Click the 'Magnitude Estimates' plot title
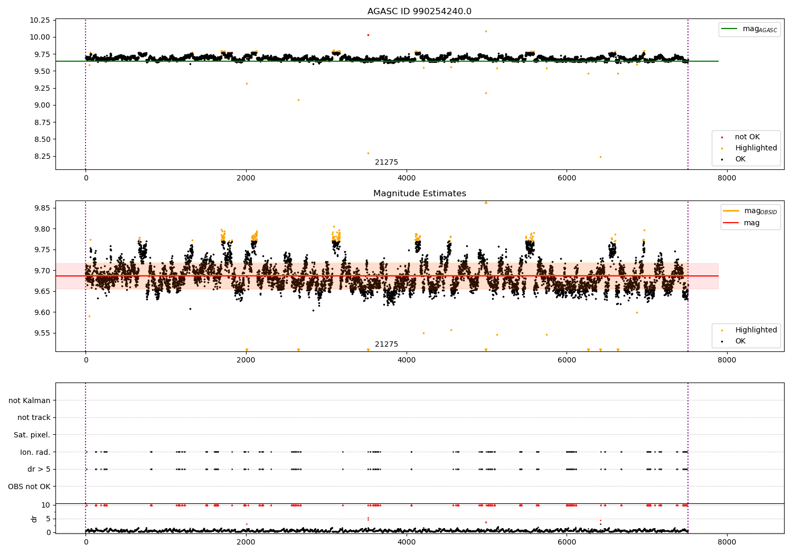The height and width of the screenshot is (554, 792). [x=419, y=194]
